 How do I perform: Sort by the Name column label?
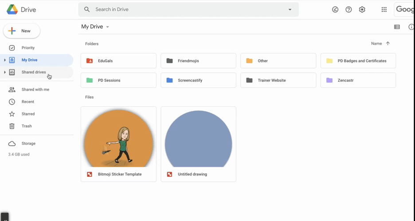376,43
